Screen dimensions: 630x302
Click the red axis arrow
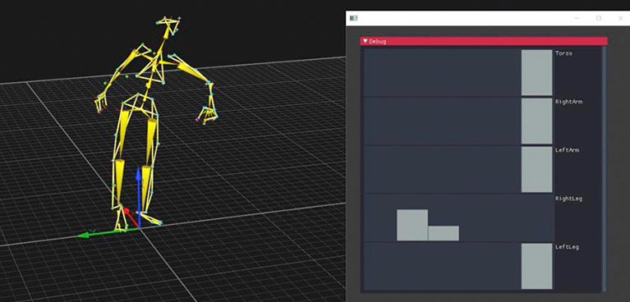coord(131,217)
